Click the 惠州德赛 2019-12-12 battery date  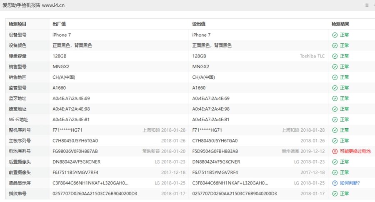pyautogui.click(x=303, y=151)
